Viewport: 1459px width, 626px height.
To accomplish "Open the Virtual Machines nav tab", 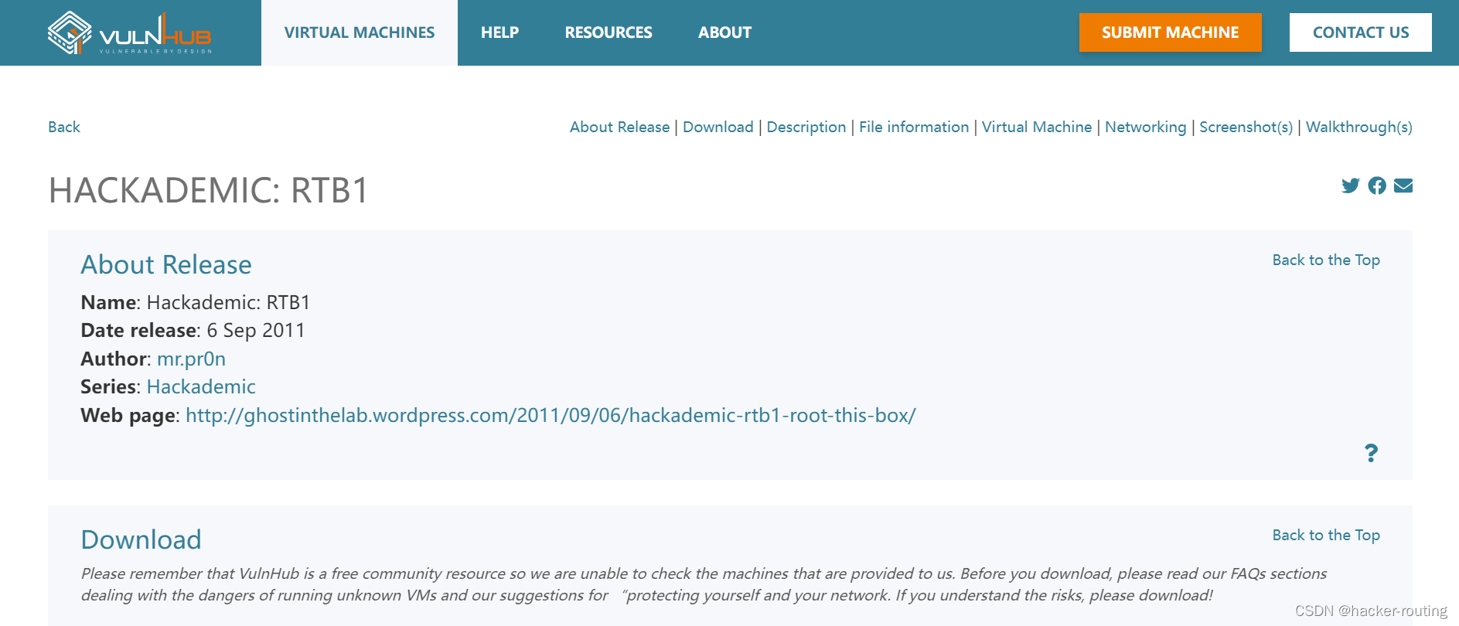I will pos(360,32).
